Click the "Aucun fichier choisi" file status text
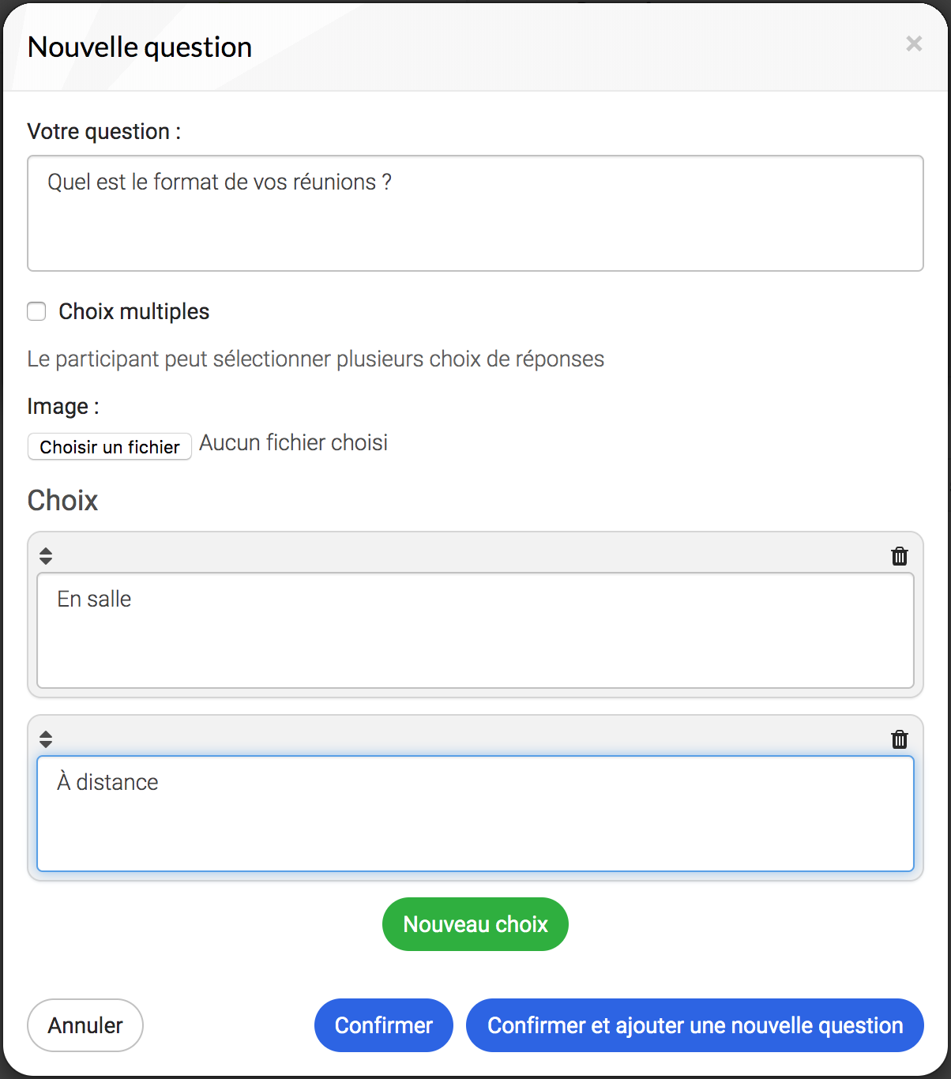The width and height of the screenshot is (951, 1079). 294,442
